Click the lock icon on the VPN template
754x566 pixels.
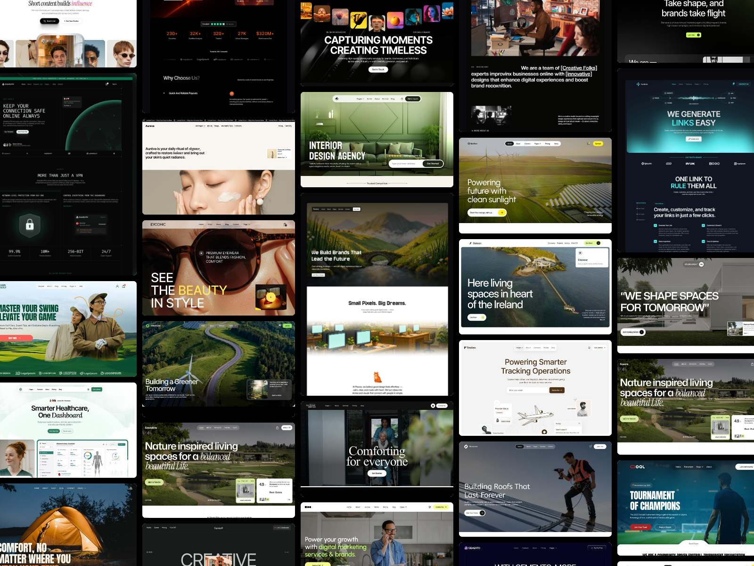[x=30, y=225]
